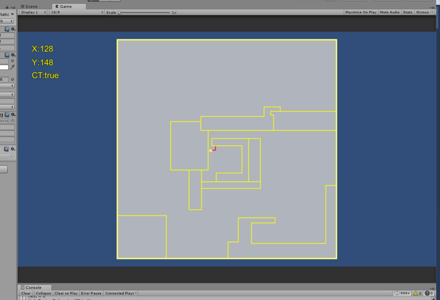This screenshot has width=440, height=300.
Task: Open help for the component labeled "t)"
Action: coord(7,115)
